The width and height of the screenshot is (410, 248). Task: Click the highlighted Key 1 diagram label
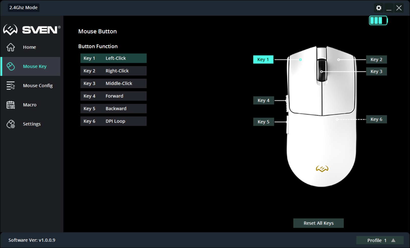coord(263,59)
